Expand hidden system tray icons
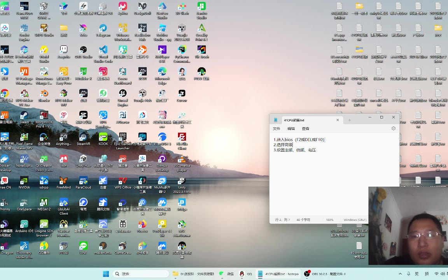 pyautogui.click(x=400, y=274)
